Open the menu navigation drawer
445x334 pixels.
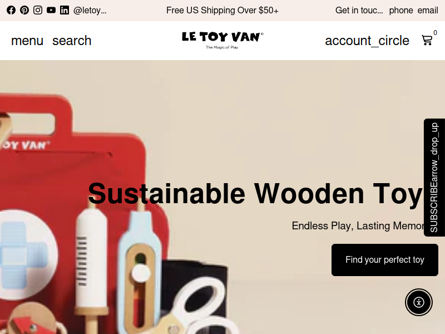(27, 41)
